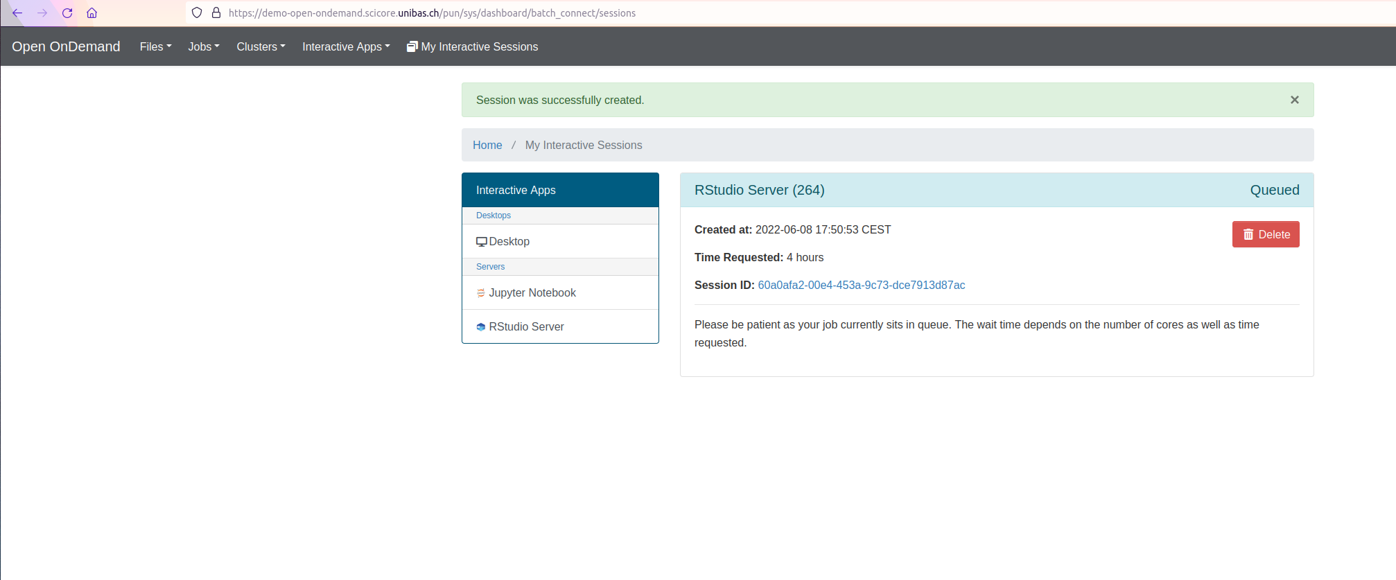
Task: Open RStudio Server from sidebar
Action: point(560,326)
